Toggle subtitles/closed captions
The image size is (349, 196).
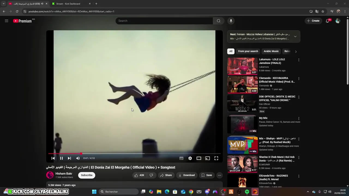click(x=181, y=158)
